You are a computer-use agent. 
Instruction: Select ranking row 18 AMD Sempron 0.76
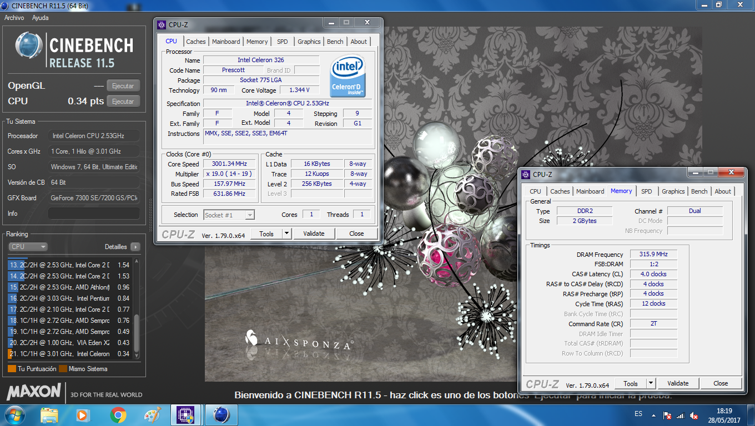coord(69,321)
